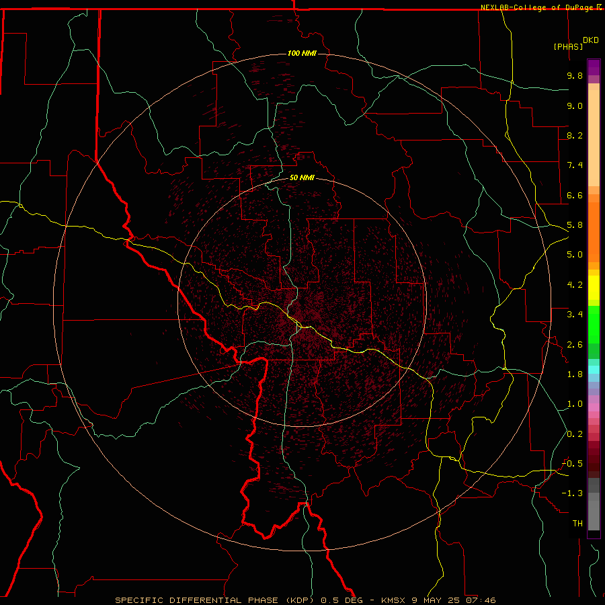Click the 4.2 value on the color scale

[x=575, y=285]
